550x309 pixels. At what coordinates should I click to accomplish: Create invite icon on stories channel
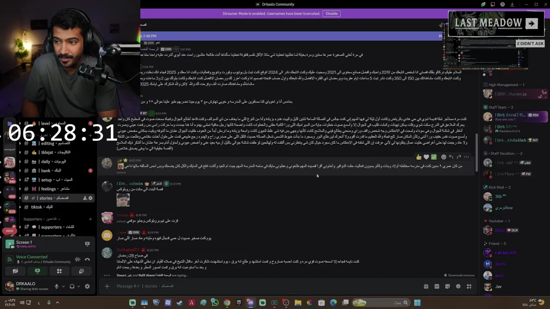click(x=85, y=198)
